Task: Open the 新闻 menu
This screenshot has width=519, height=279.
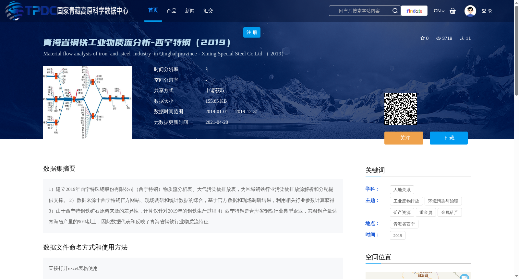Action: tap(190, 11)
